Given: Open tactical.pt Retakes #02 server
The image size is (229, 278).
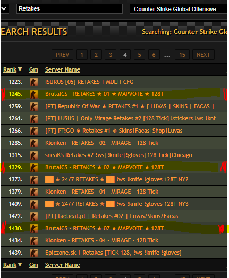Looking at the screenshot, I should pyautogui.click(x=112, y=216).
